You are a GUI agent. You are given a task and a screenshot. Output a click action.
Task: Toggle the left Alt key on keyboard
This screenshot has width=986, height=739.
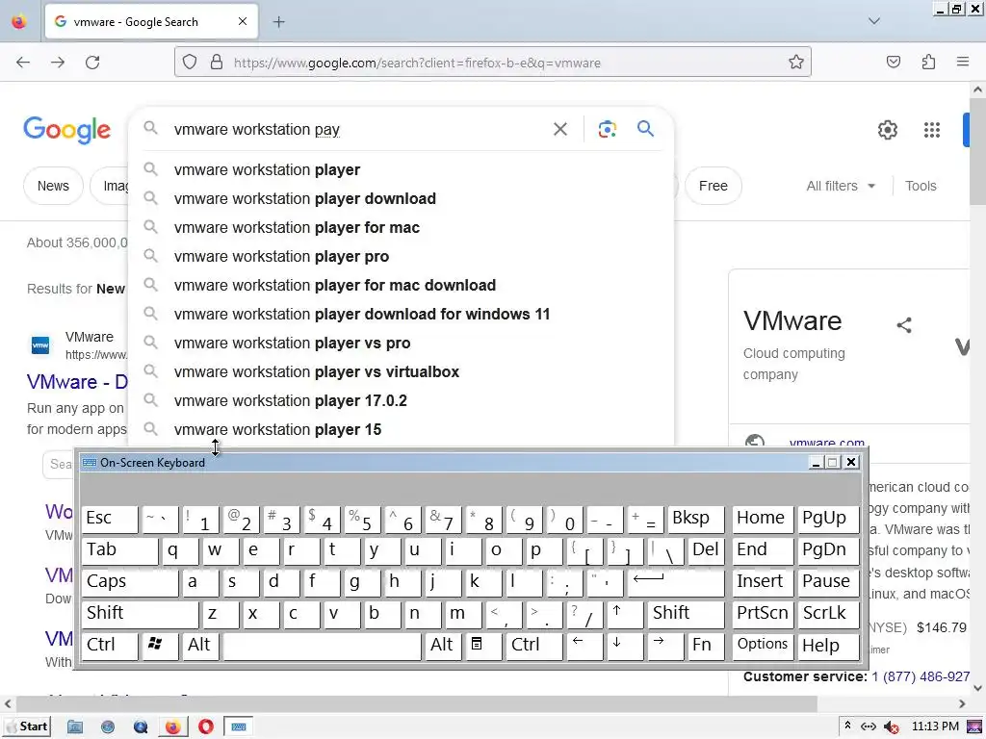tap(200, 646)
